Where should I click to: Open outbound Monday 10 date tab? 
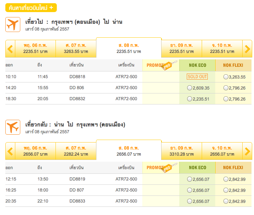(222, 49)
